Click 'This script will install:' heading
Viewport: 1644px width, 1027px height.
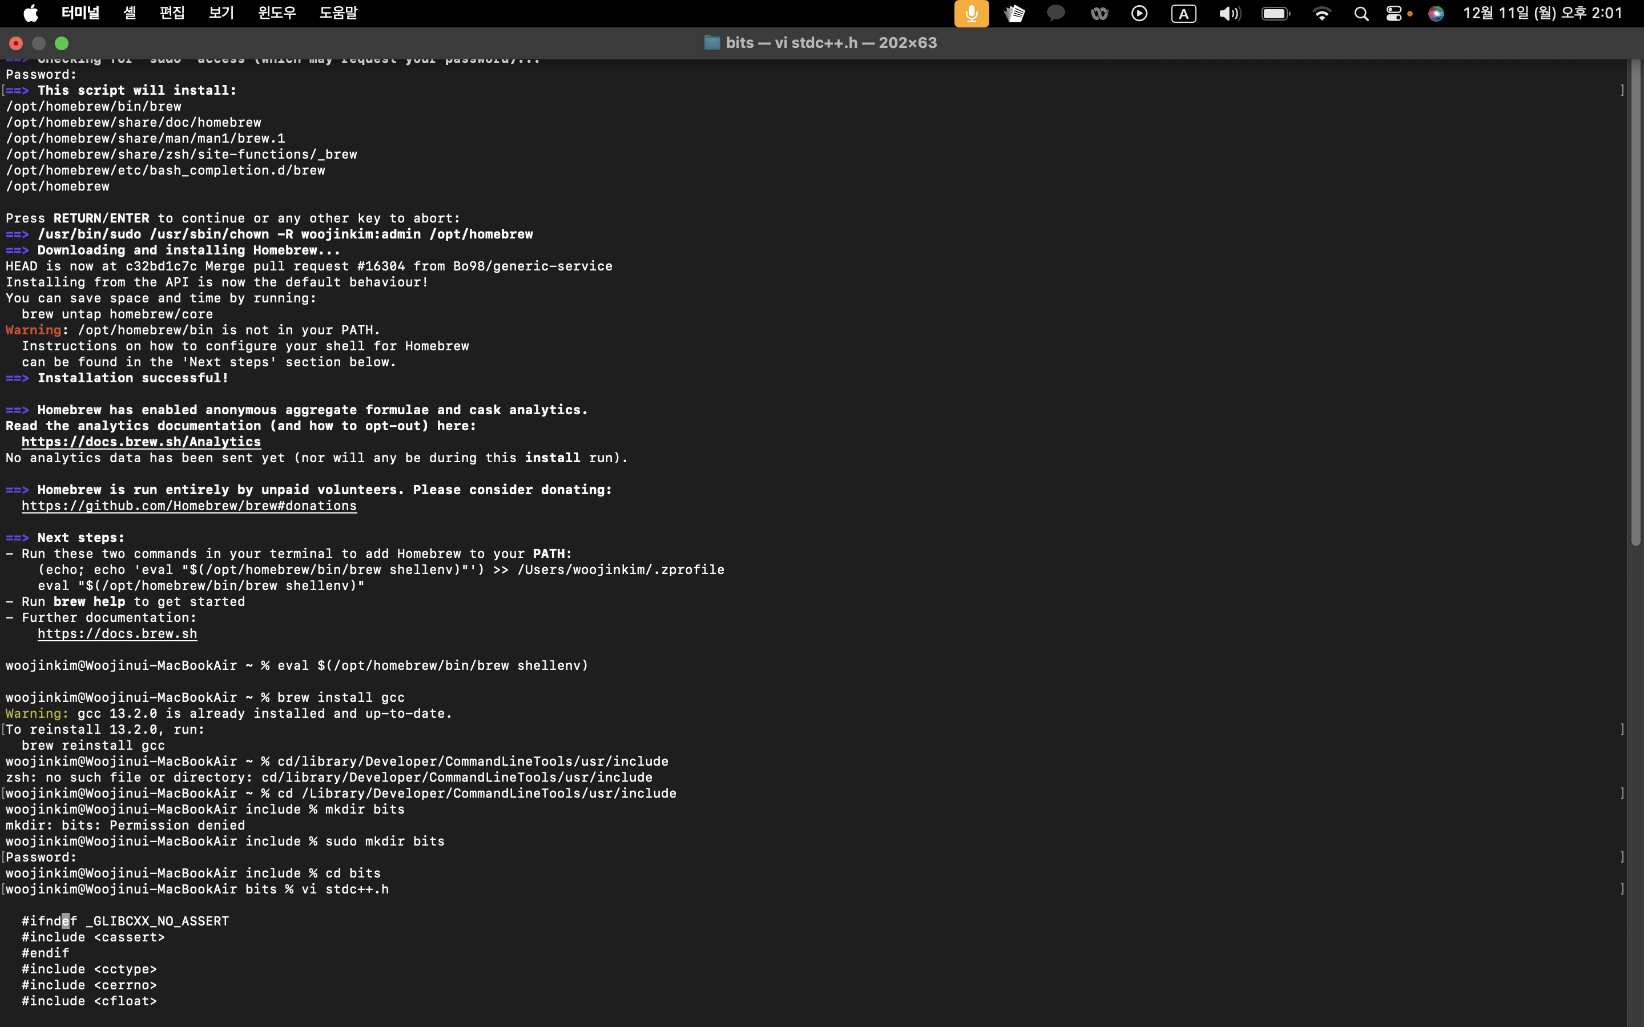(x=136, y=90)
